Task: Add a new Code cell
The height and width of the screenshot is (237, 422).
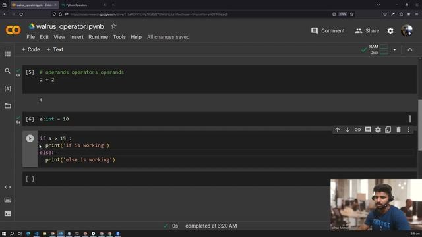Action: 30,49
